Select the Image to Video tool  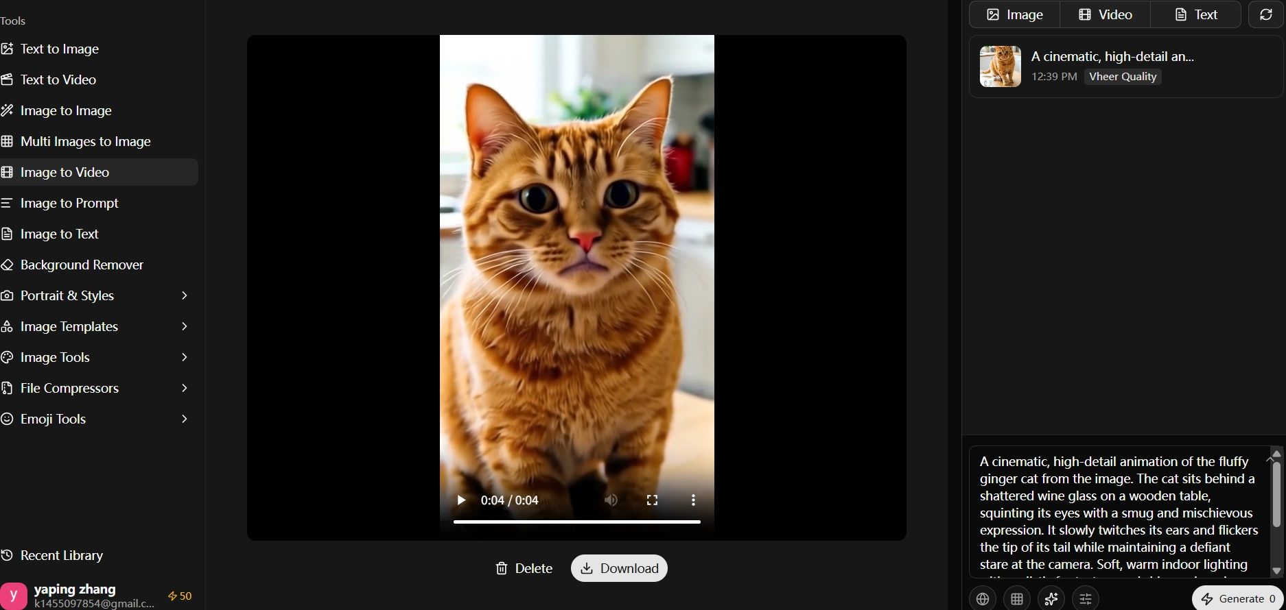coord(99,172)
